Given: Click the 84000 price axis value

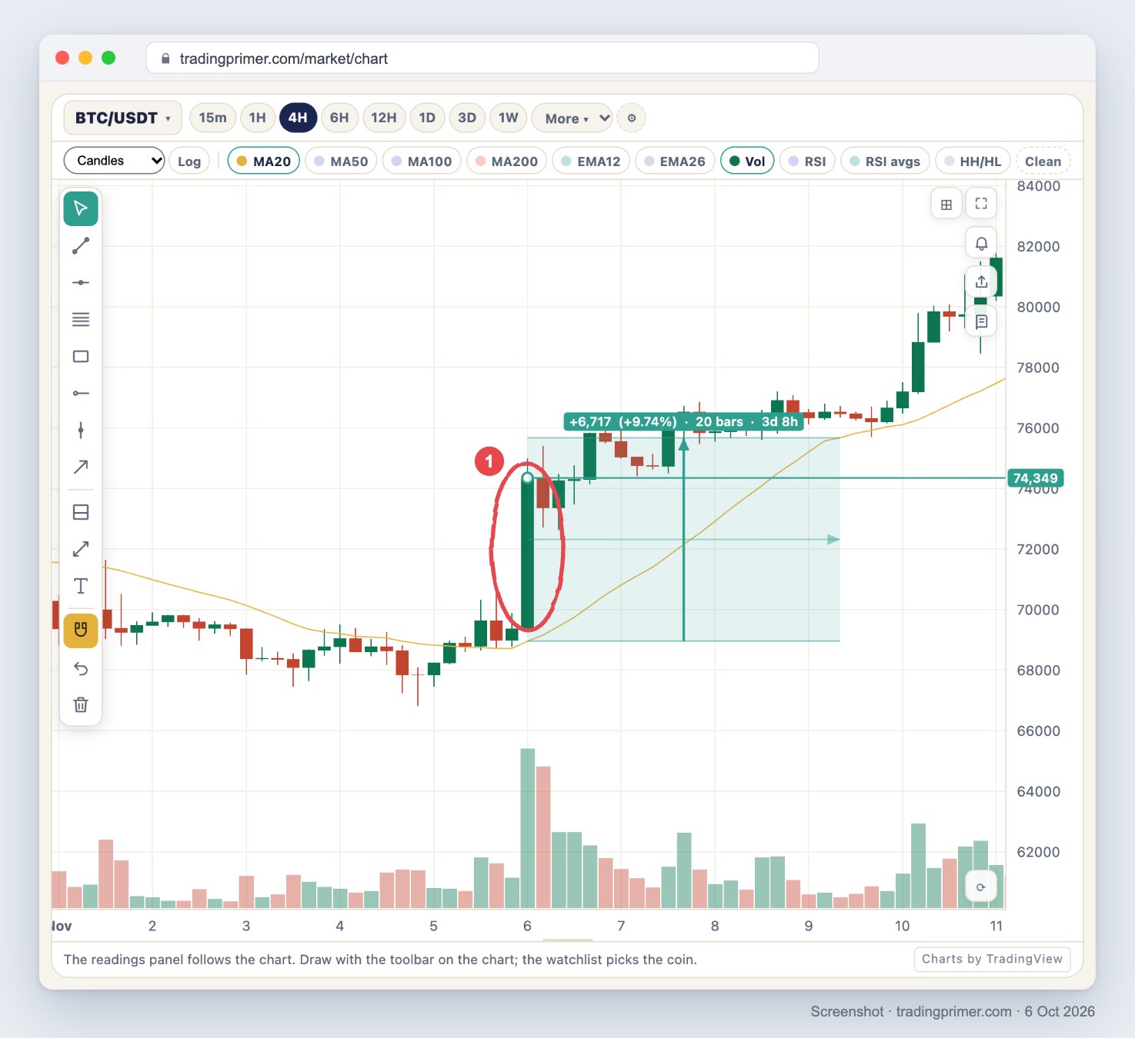Looking at the screenshot, I should (1038, 186).
